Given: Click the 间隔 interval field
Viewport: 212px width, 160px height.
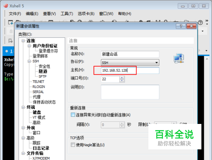Looking at the screenshot, I should coord(110,125).
